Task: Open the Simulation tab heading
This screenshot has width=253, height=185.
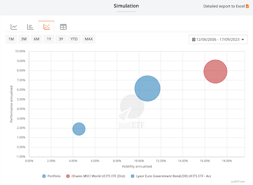Action: (x=126, y=6)
